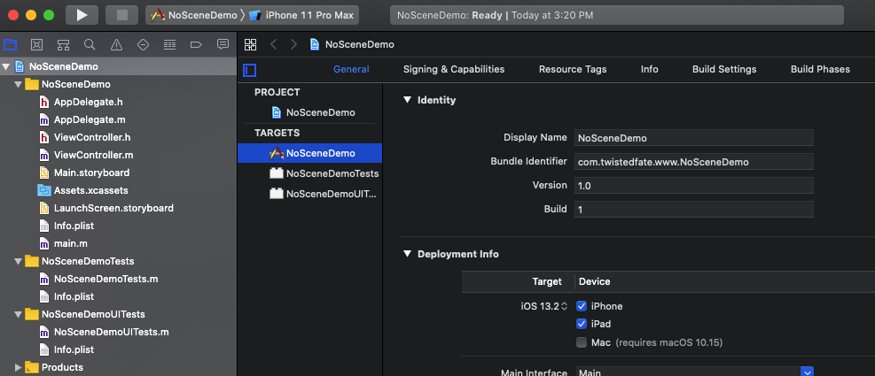Change the iOS 13.2 deployment target
The width and height of the screenshot is (875, 376).
(544, 306)
